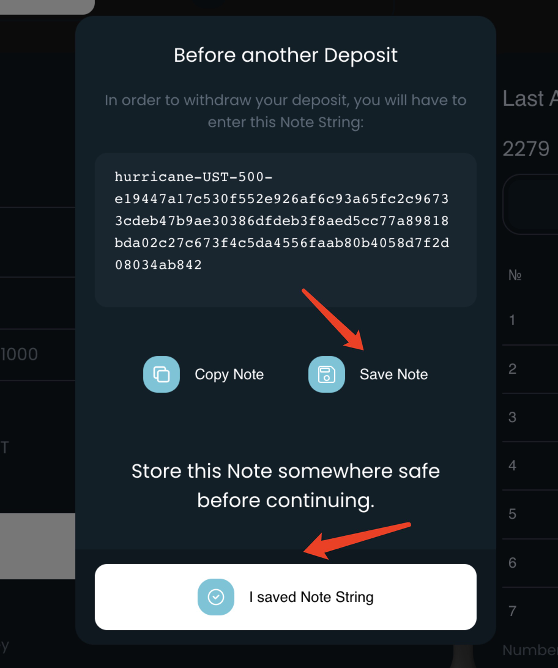Click the hurricane-UST-500 note string box

pos(286,230)
